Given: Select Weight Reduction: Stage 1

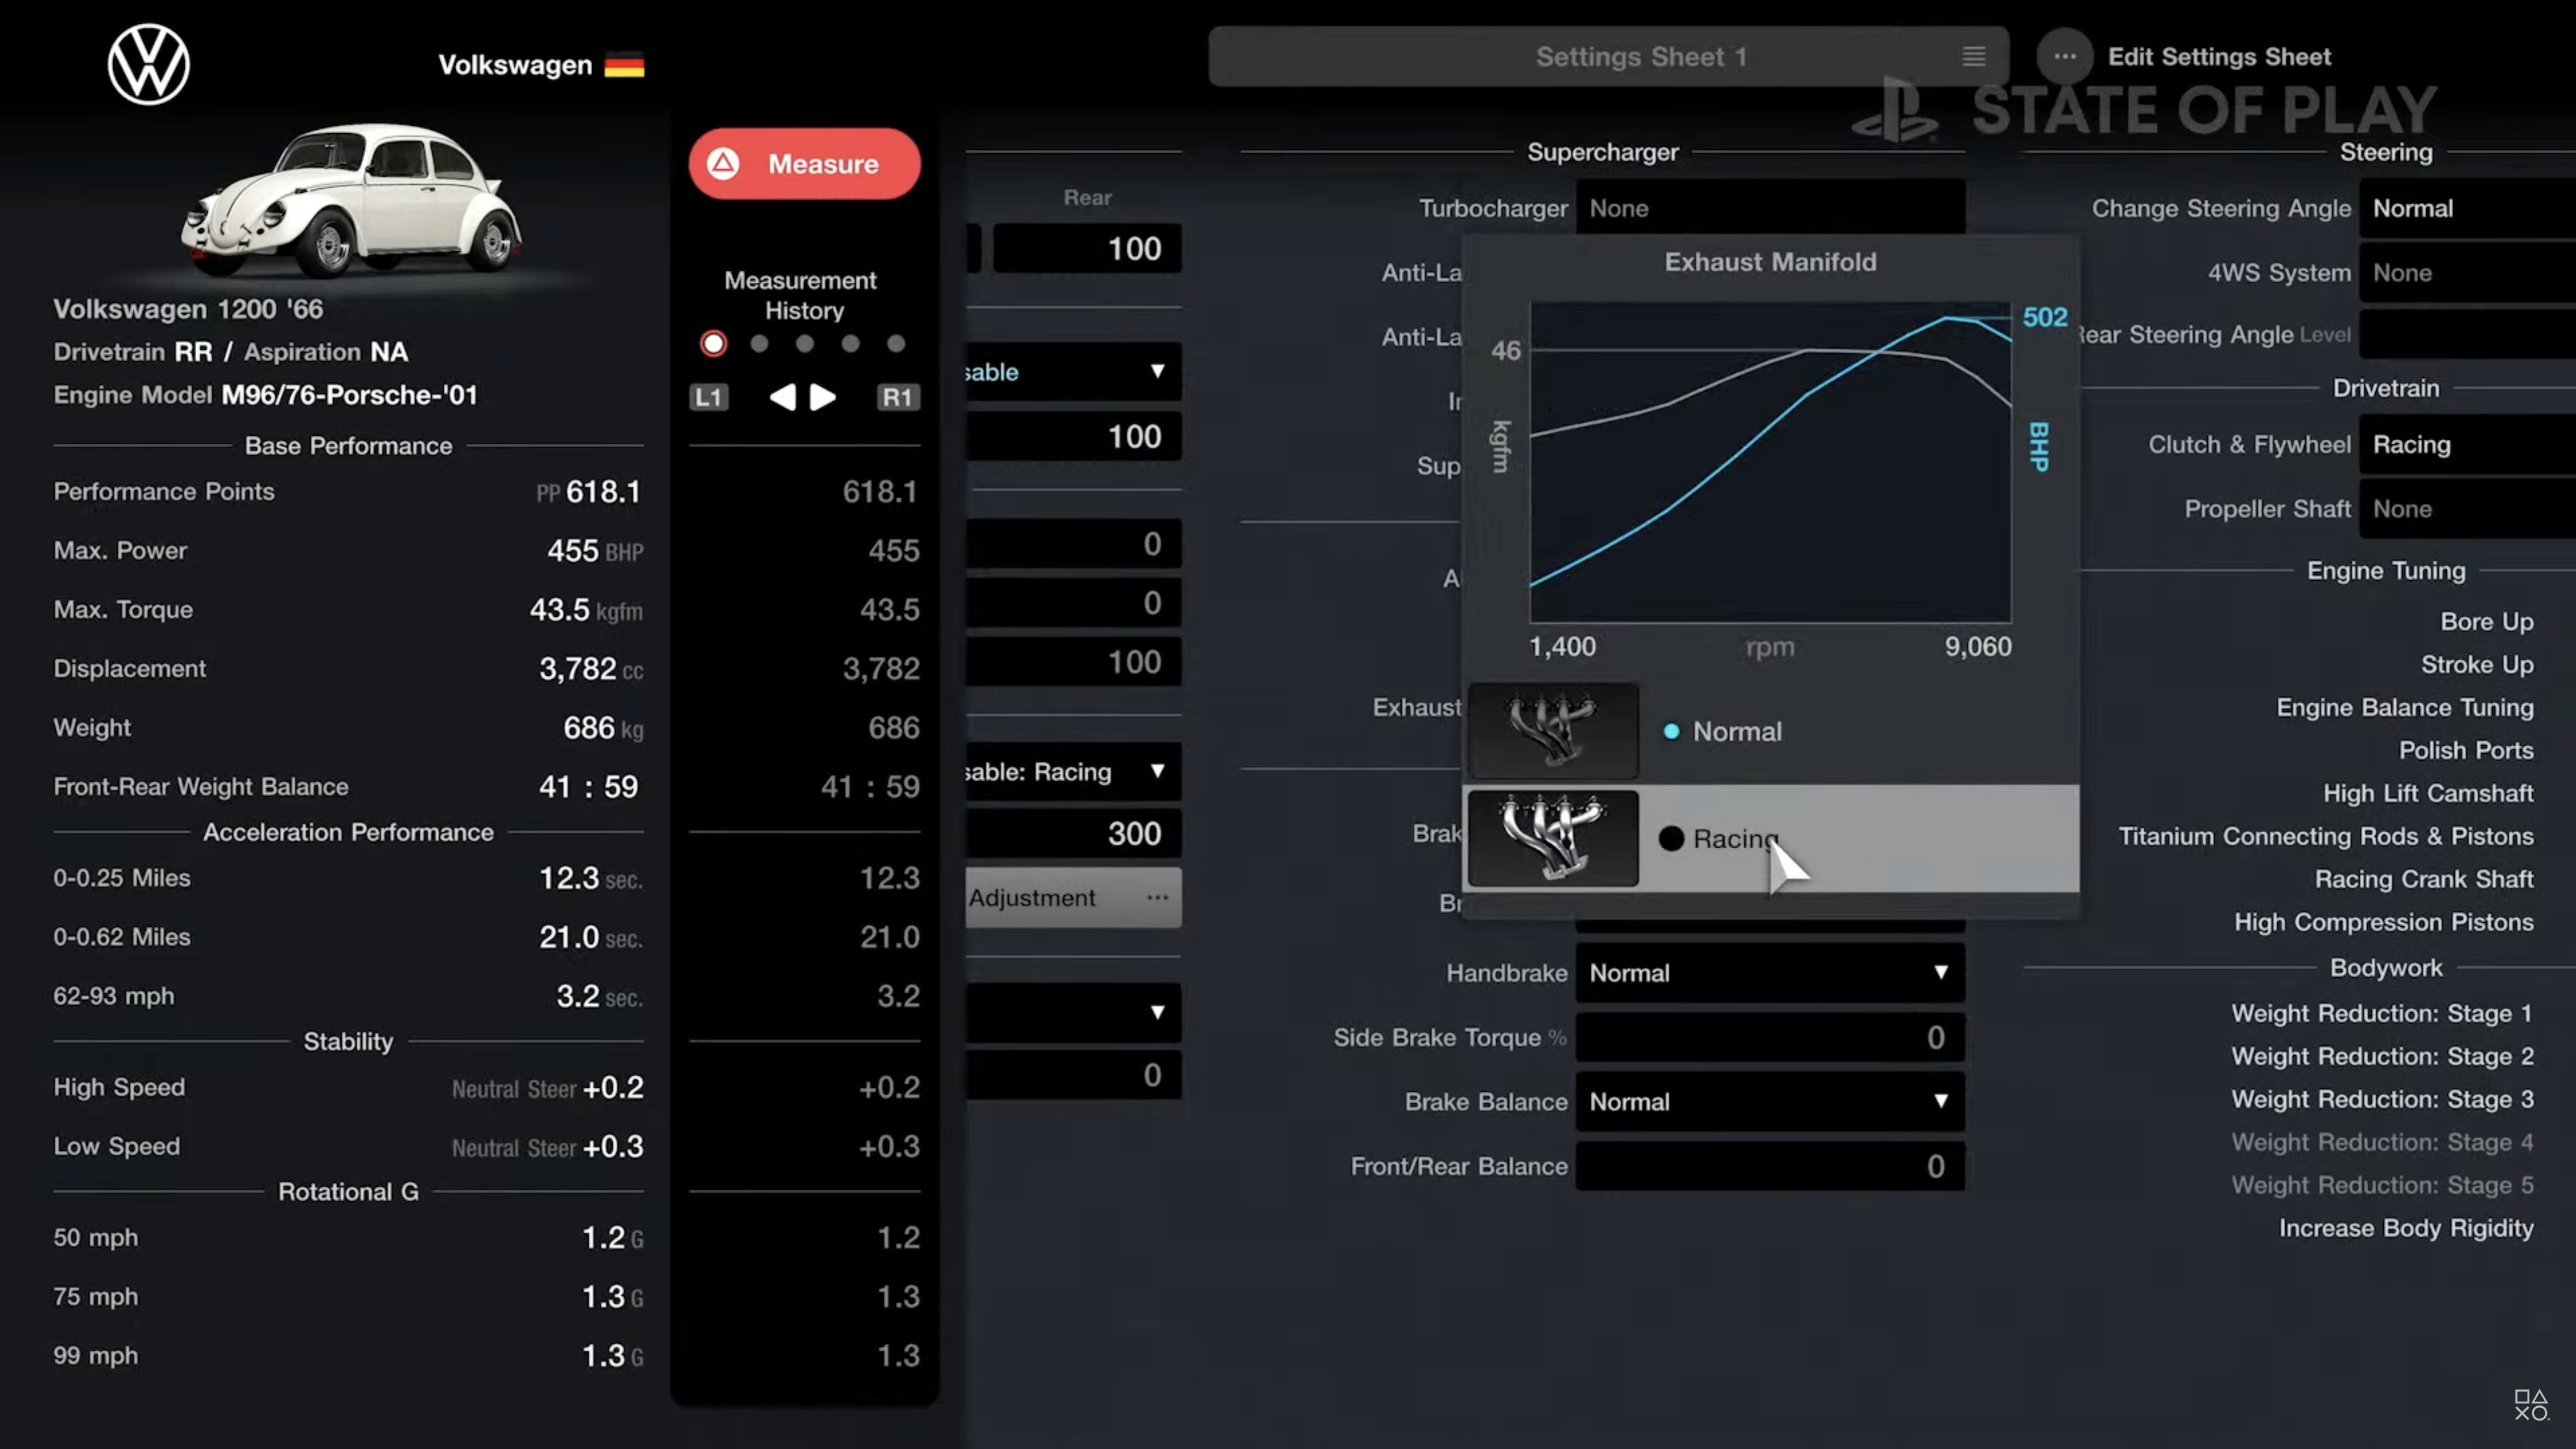Looking at the screenshot, I should pos(2382,1013).
